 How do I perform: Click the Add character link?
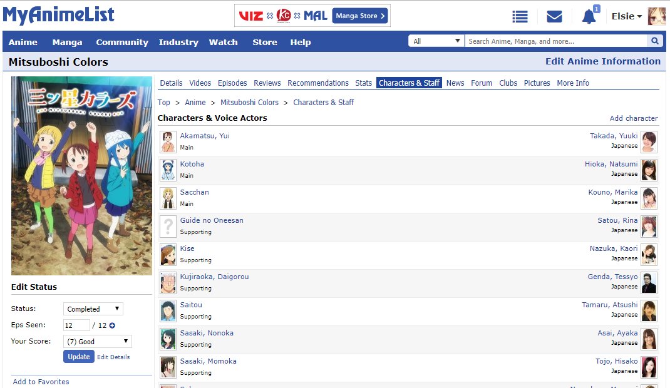pos(634,118)
